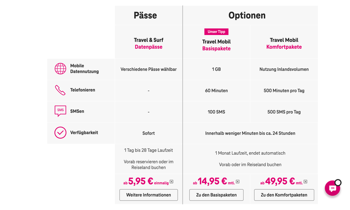The height and width of the screenshot is (210, 350).
Task: Click the Mobile Datennutzung globe icon
Action: pyautogui.click(x=60, y=69)
